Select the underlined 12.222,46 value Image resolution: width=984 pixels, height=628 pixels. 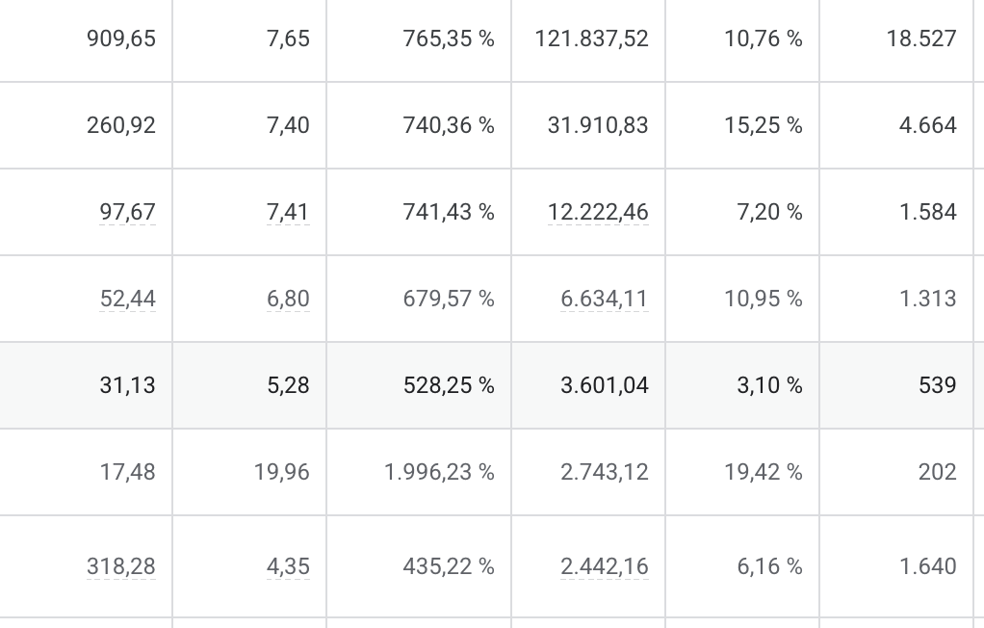(x=598, y=212)
